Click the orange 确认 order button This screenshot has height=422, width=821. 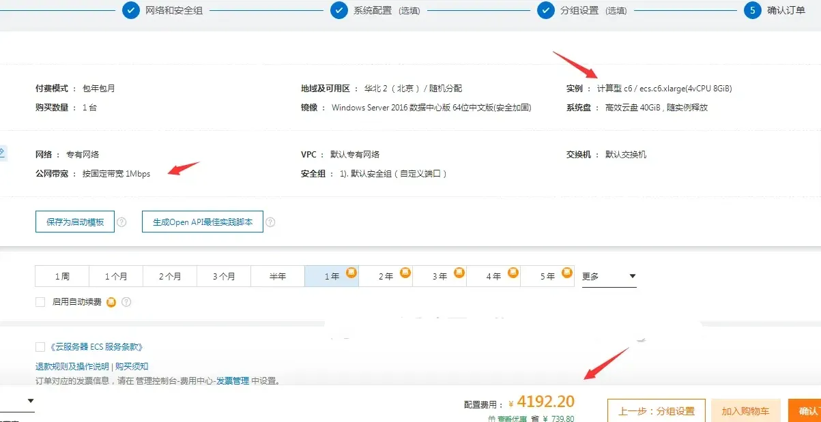pyautogui.click(x=805, y=411)
